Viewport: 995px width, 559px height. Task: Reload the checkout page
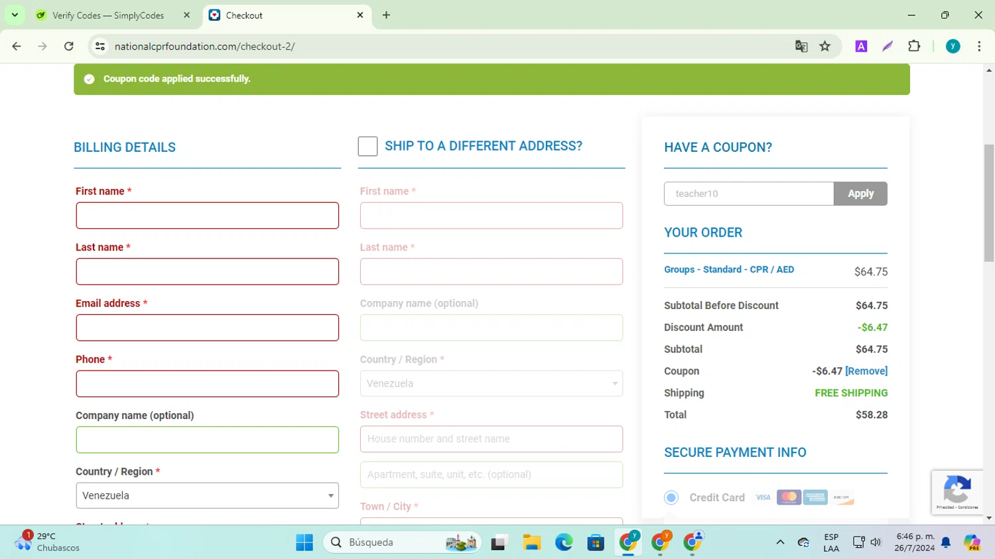pyautogui.click(x=69, y=46)
